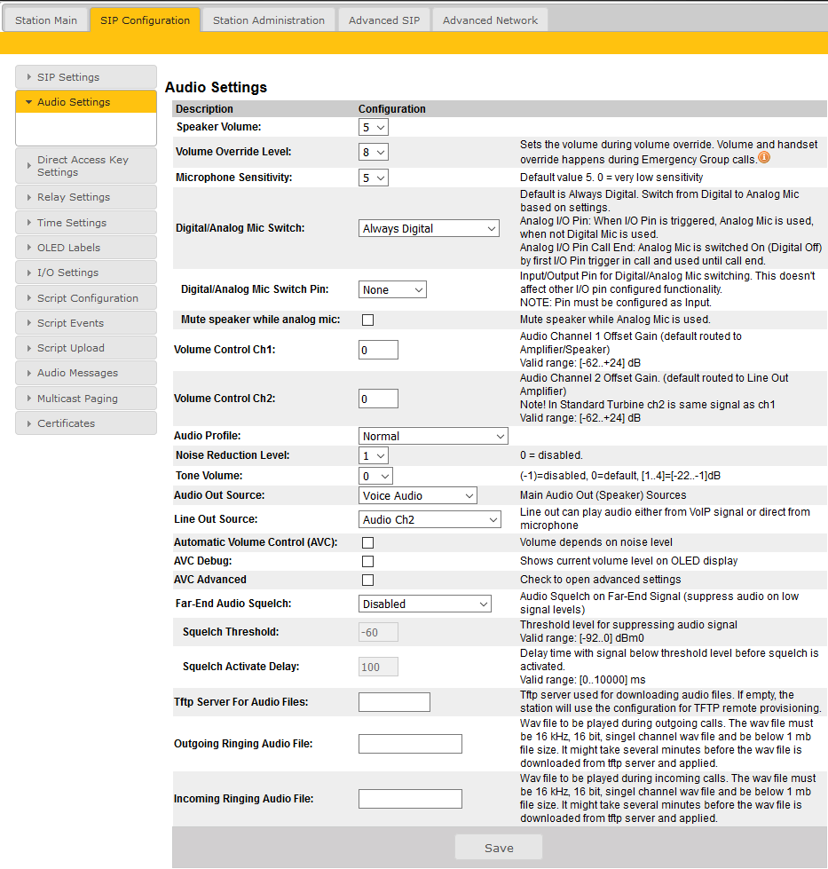
Task: Open the Certificates sidebar link
Action: pyautogui.click(x=85, y=423)
